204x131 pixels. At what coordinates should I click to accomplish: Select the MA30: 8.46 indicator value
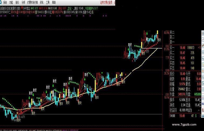coord(53,8)
